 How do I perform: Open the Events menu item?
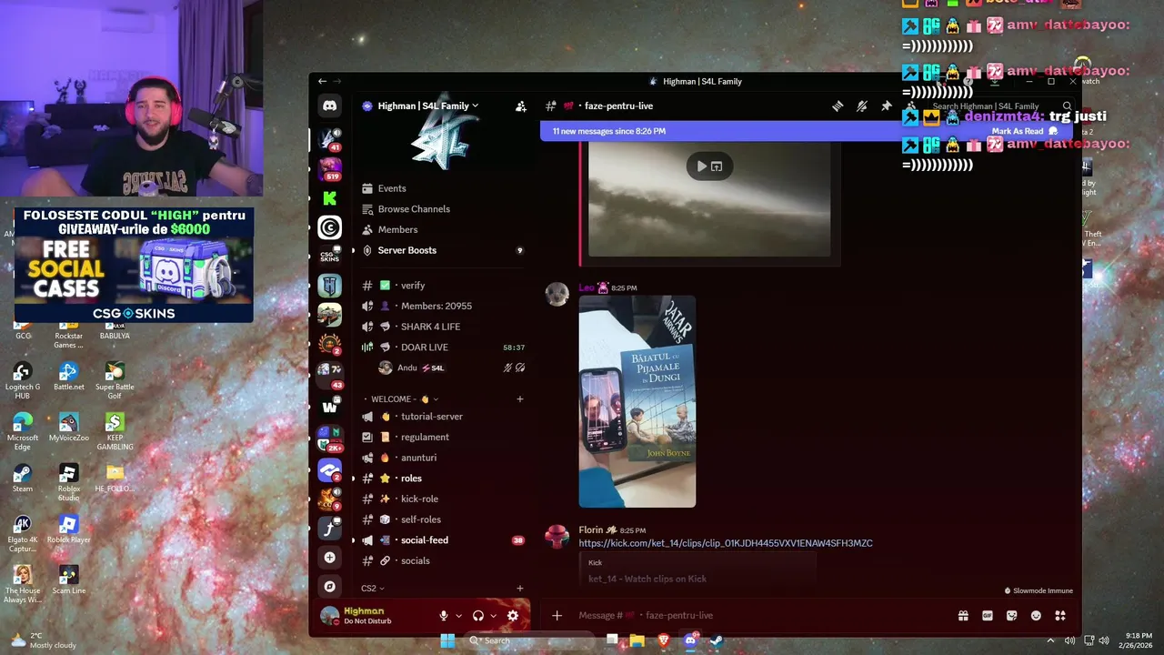(441, 188)
